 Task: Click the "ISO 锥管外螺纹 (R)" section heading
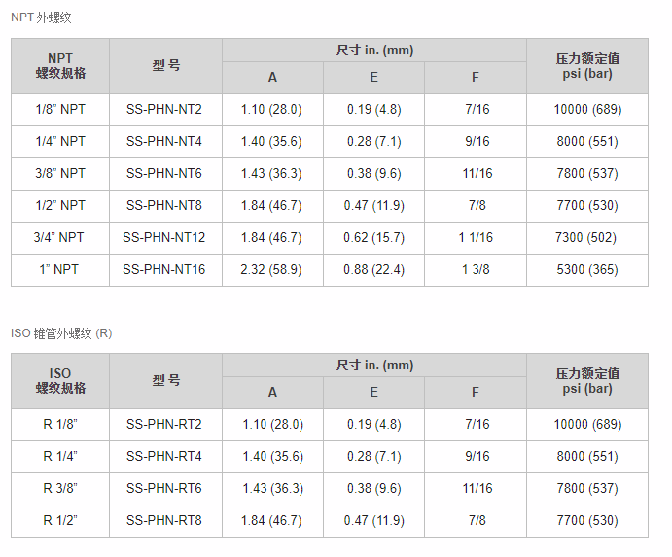pyautogui.click(x=61, y=333)
